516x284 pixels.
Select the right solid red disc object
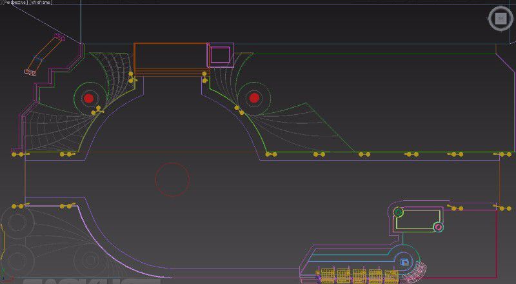point(254,98)
